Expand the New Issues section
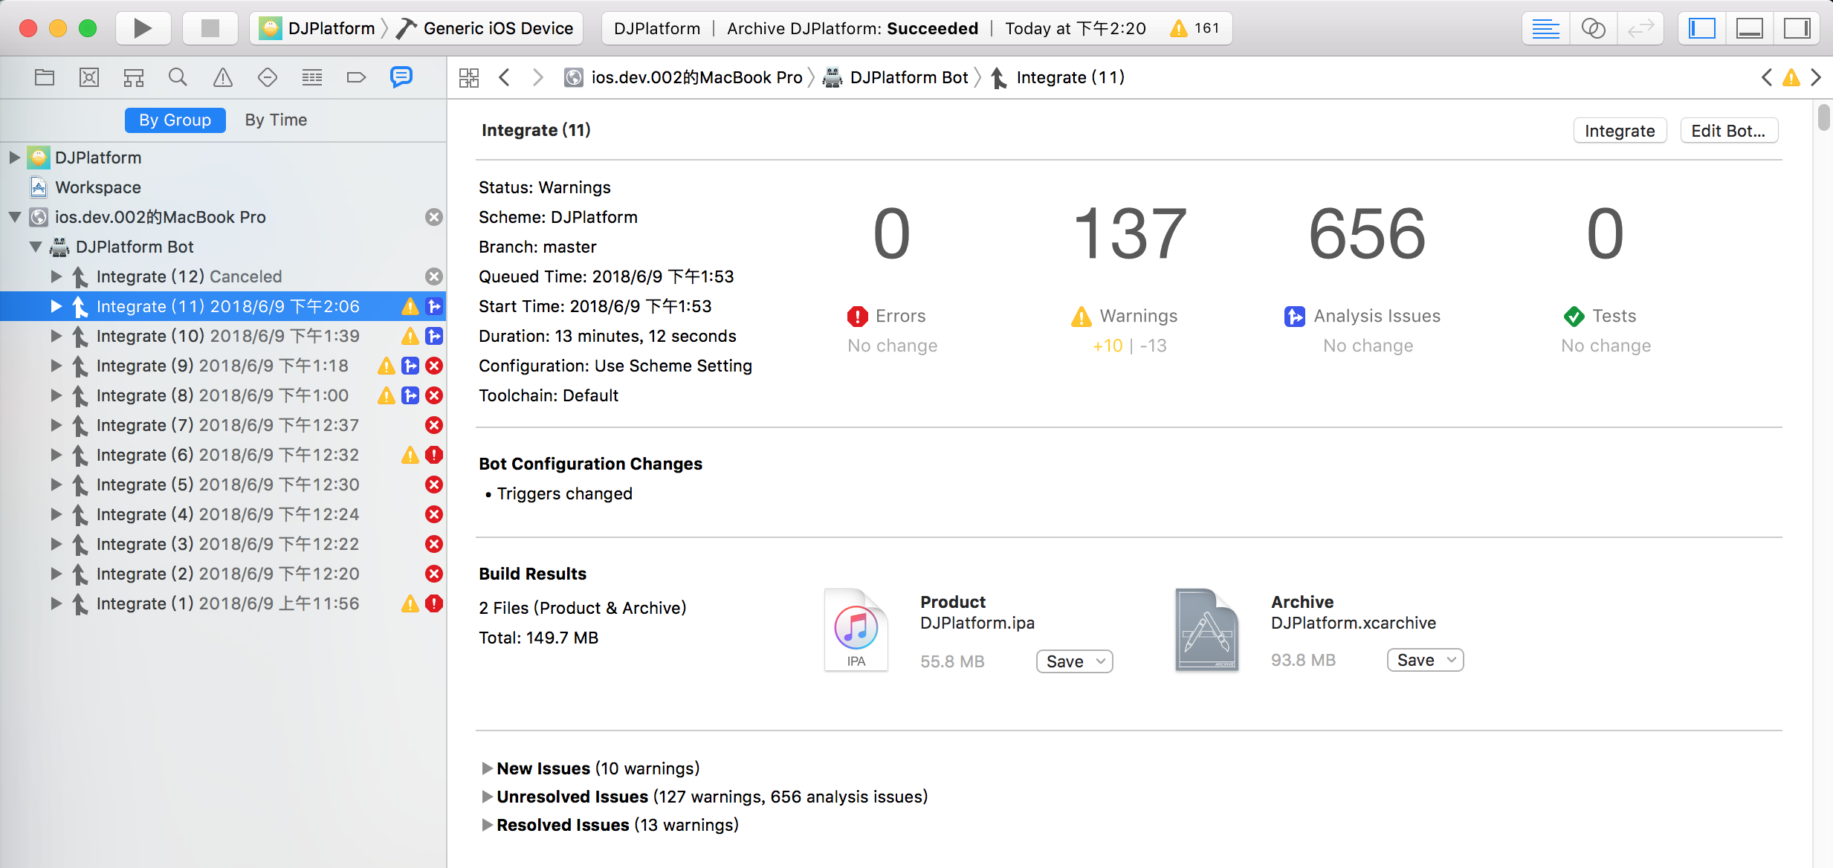 pyautogui.click(x=488, y=768)
